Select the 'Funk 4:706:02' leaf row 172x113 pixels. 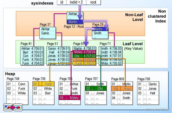pyautogui.click(x=32, y=60)
